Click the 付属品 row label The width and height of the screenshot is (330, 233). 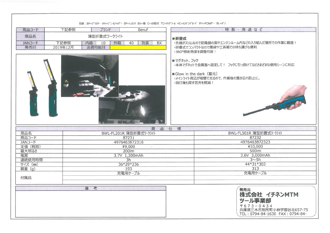26,178
